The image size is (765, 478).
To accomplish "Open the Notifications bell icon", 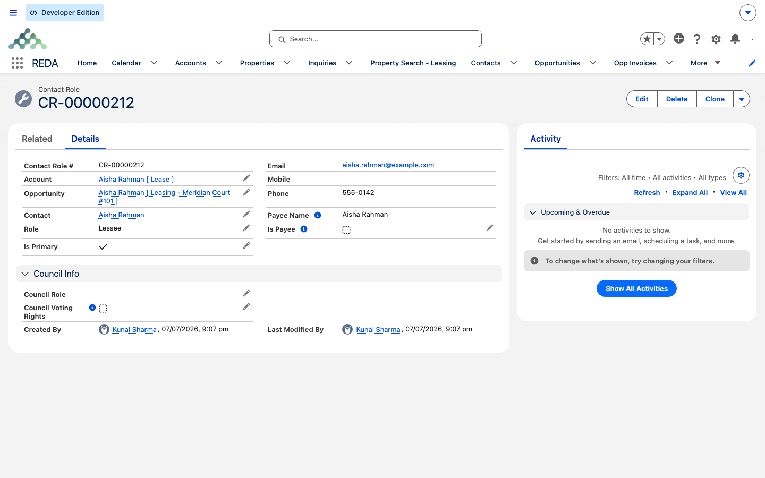I will tap(735, 39).
